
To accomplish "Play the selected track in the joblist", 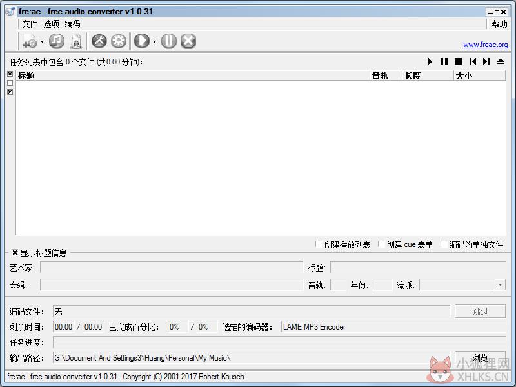I will tap(430, 61).
